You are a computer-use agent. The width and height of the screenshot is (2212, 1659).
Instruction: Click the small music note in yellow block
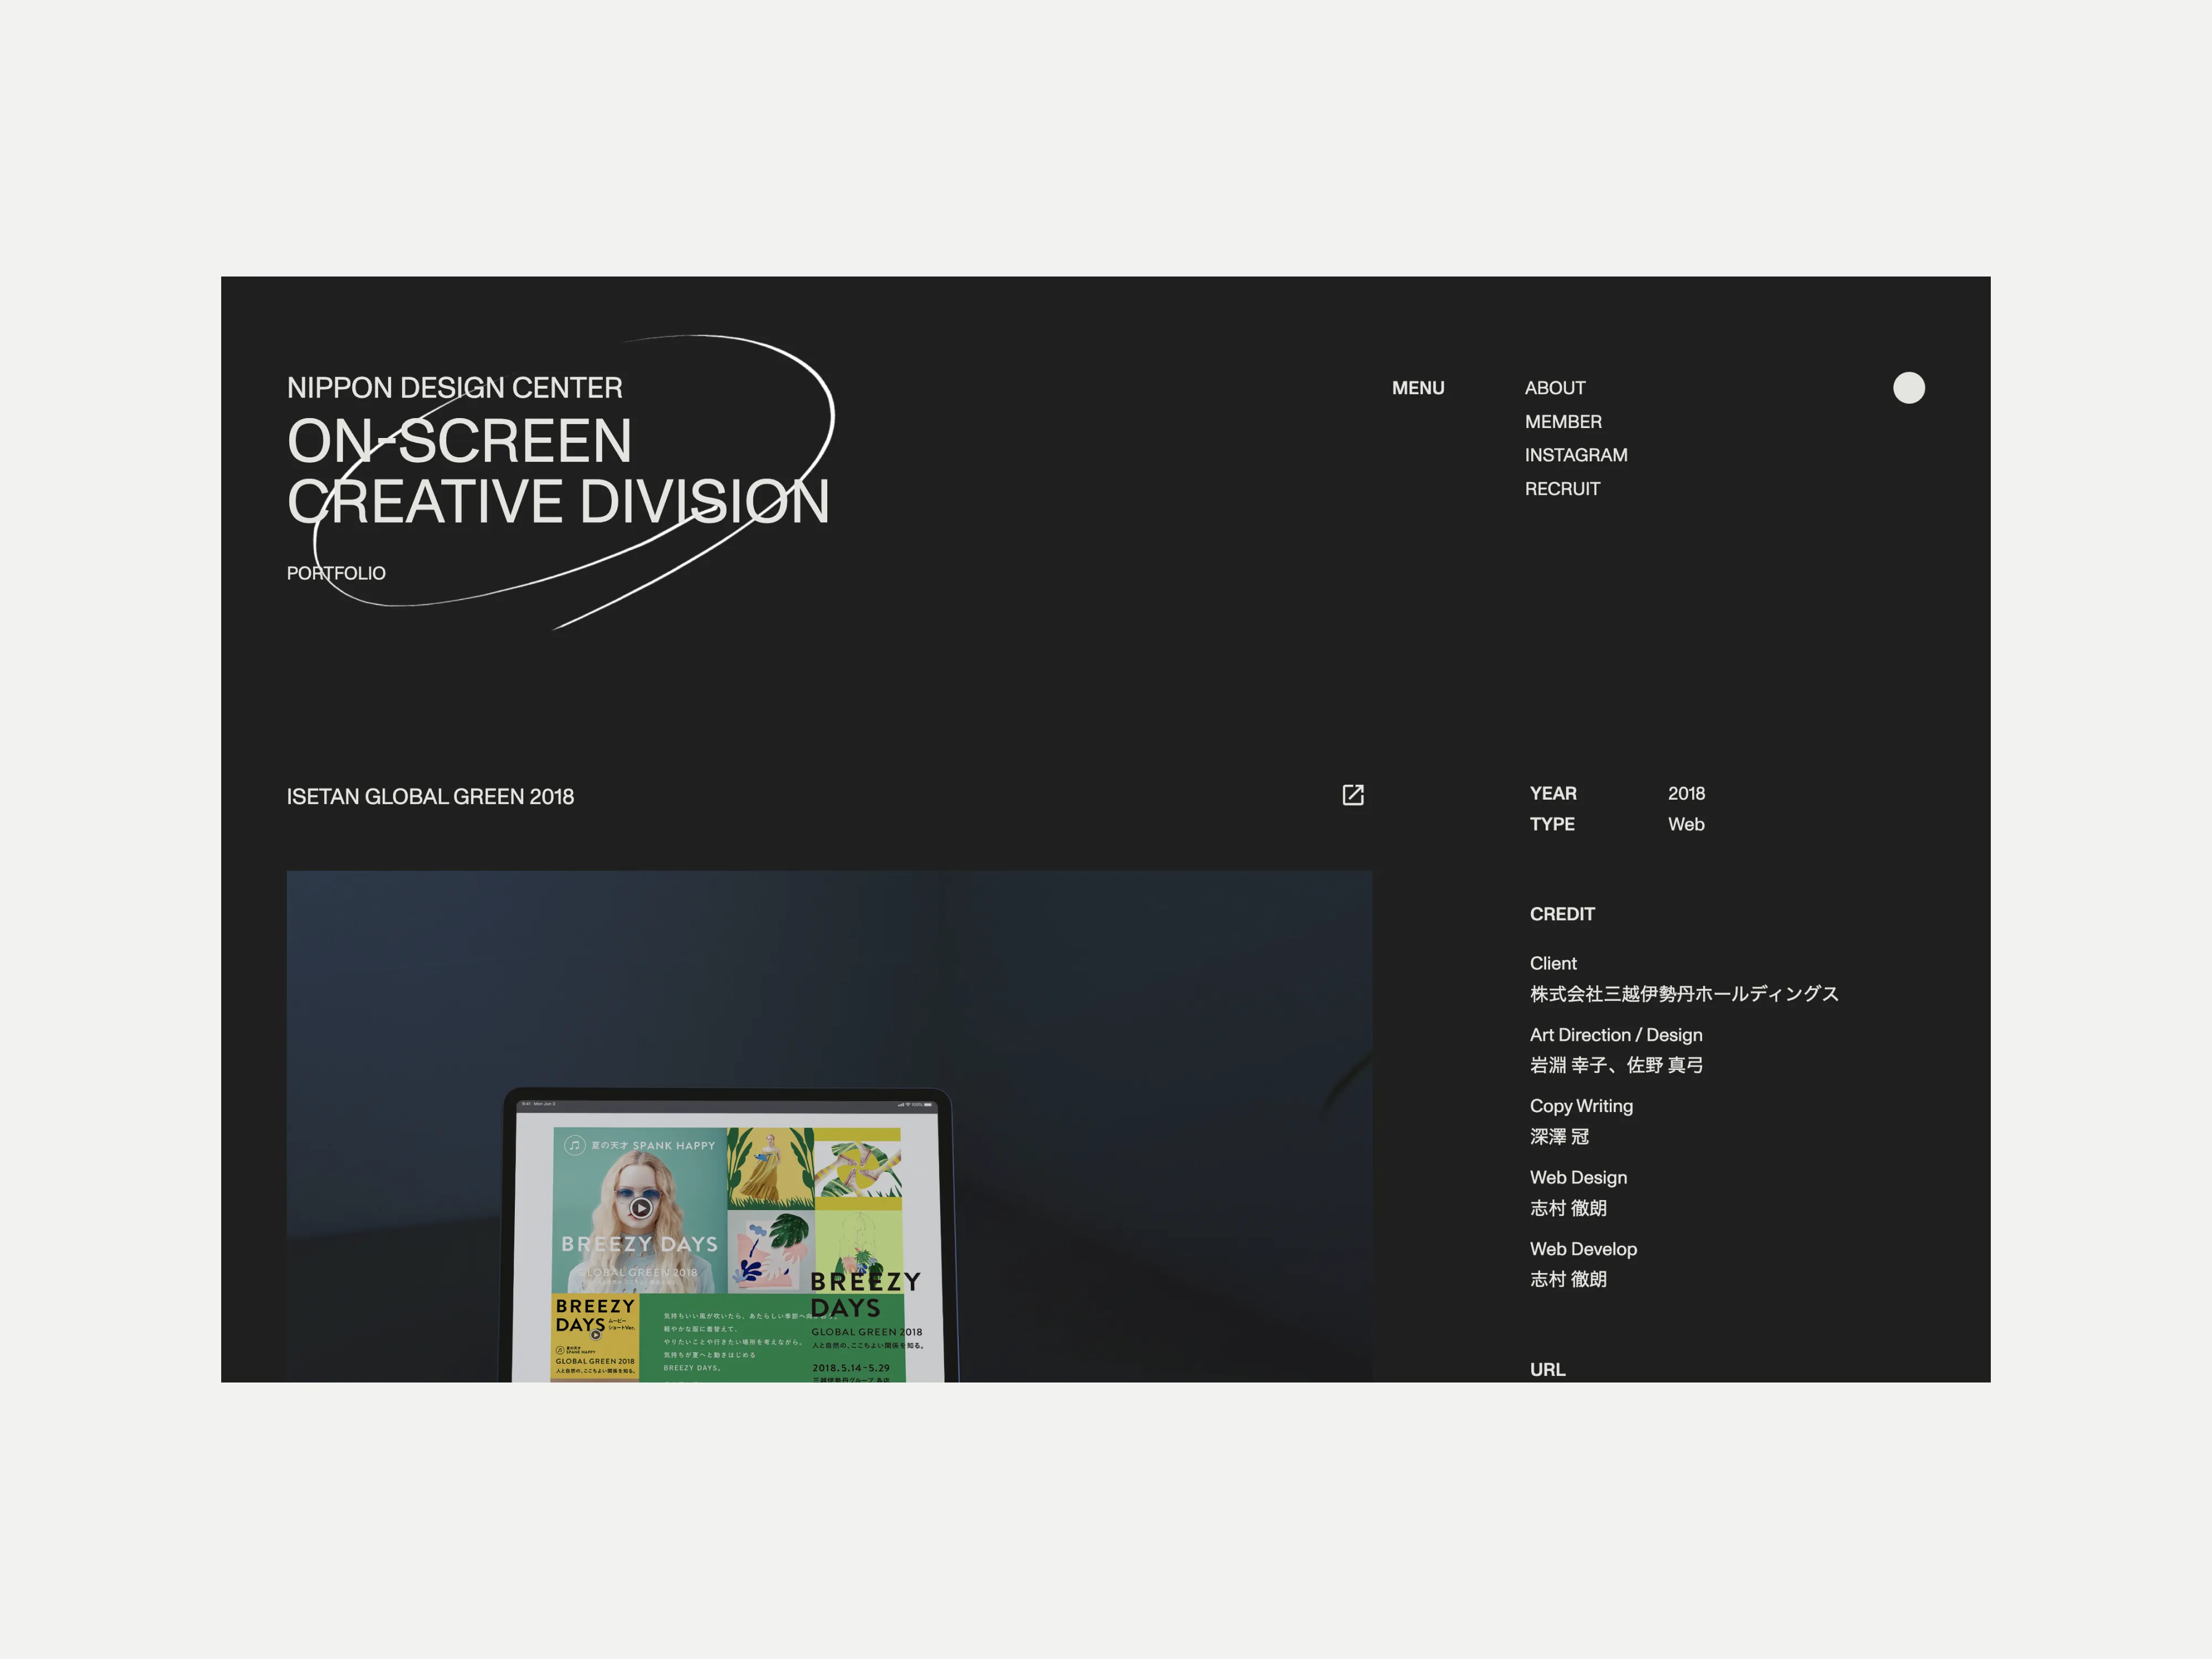[560, 1350]
